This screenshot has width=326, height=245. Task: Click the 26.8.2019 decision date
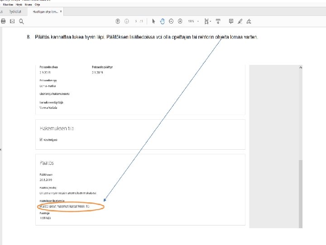coord(46,180)
